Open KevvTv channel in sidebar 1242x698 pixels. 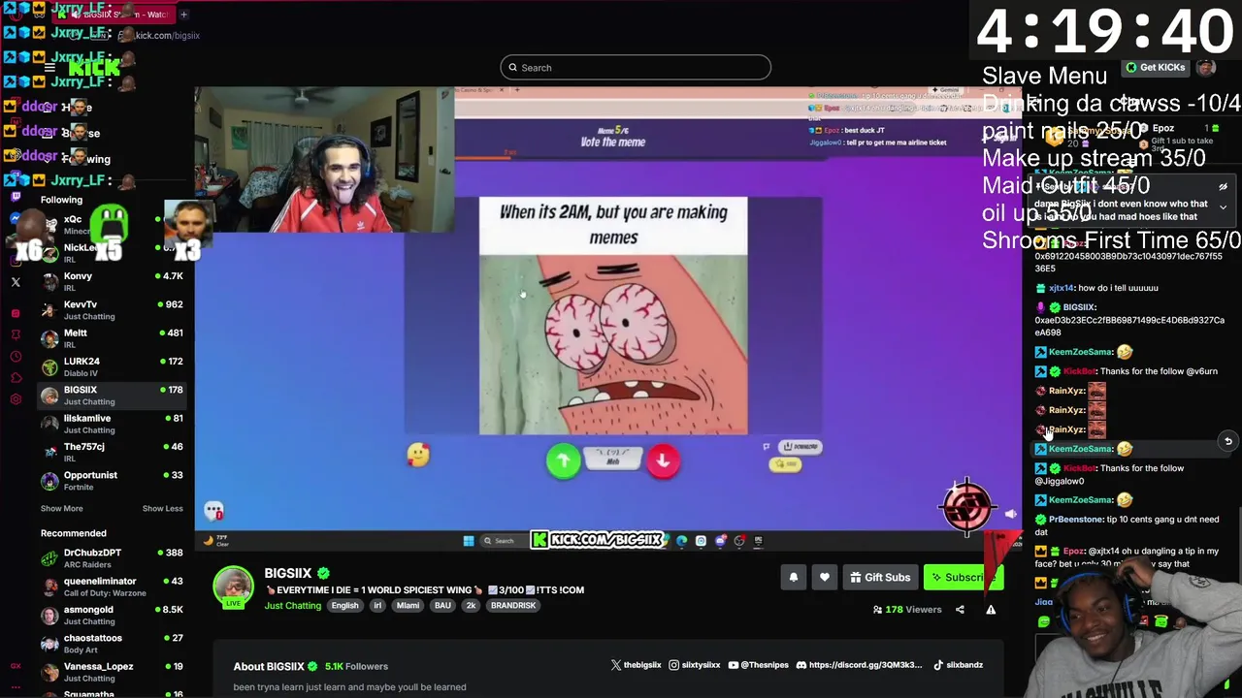(x=112, y=310)
